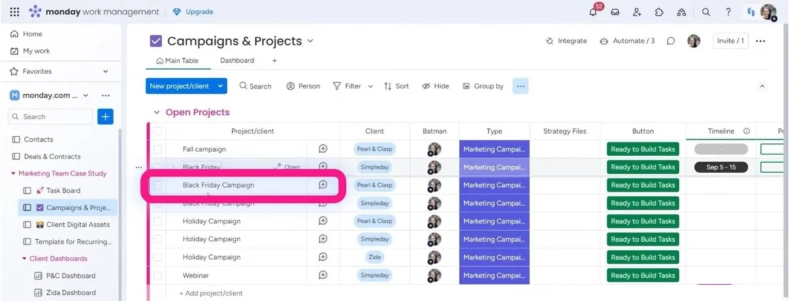The width and height of the screenshot is (789, 301).
Task: Click the Invite / 1 button
Action: click(730, 41)
